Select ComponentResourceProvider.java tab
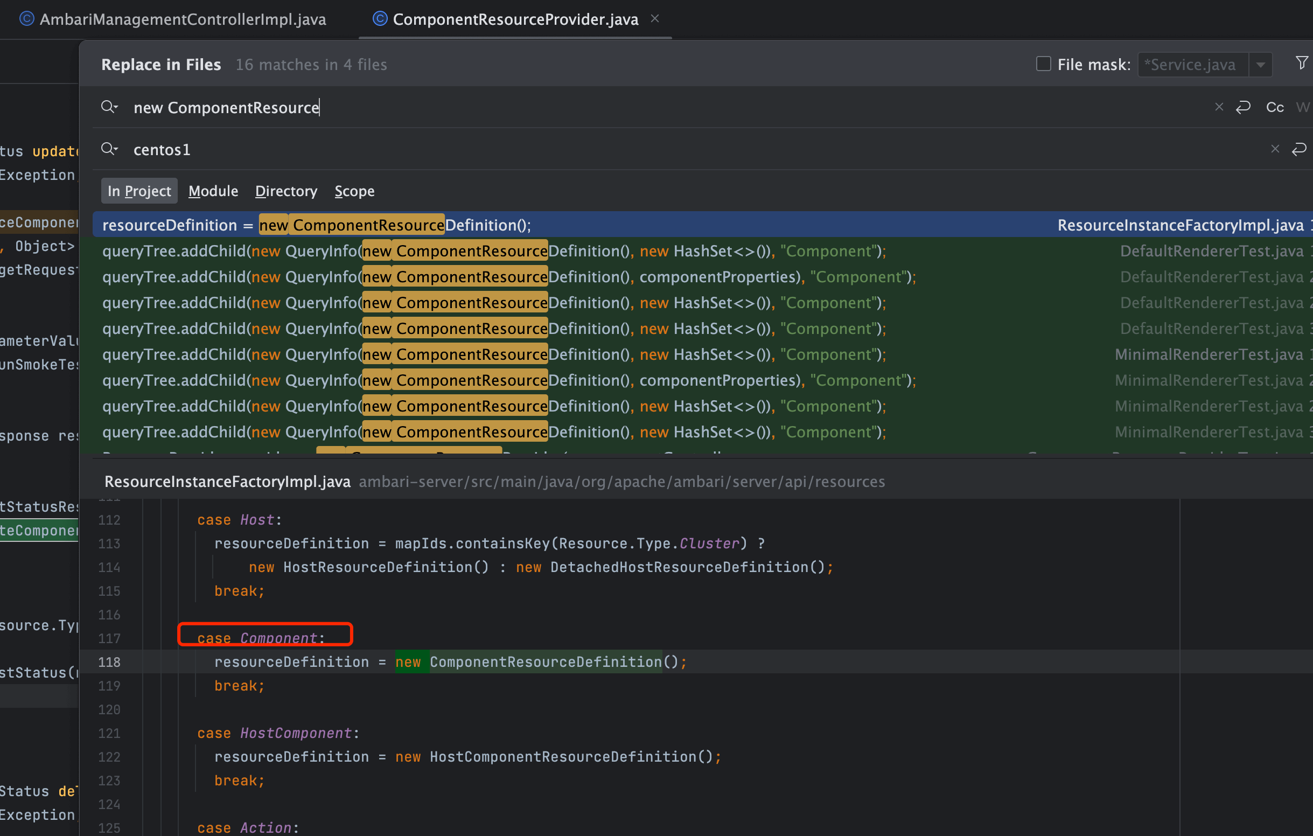This screenshot has width=1313, height=836. pyautogui.click(x=515, y=19)
